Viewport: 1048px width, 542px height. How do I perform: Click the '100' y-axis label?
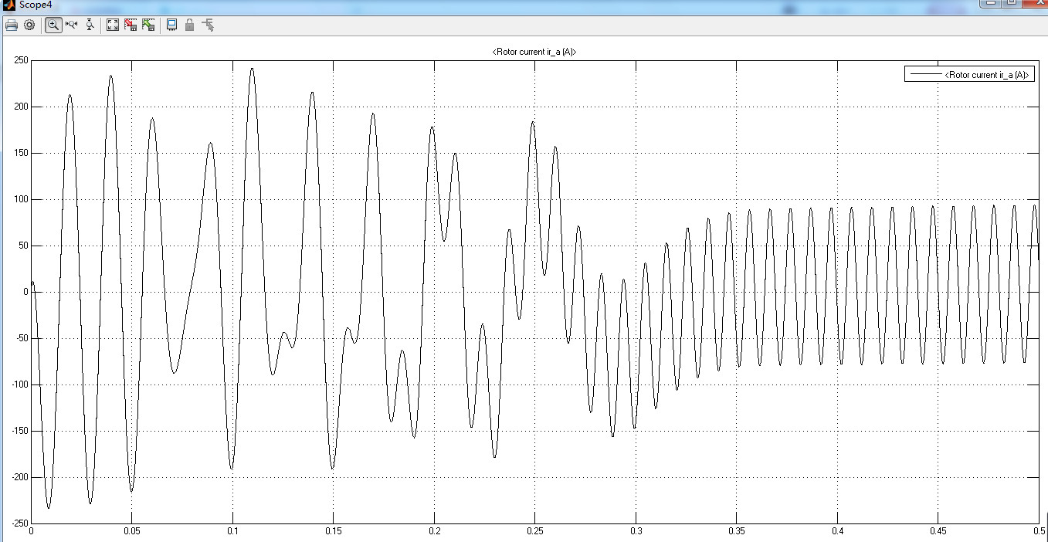click(20, 199)
